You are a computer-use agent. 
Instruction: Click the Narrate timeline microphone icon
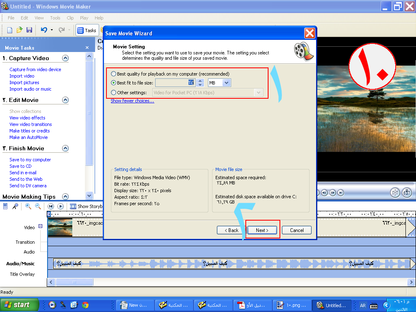(x=15, y=206)
